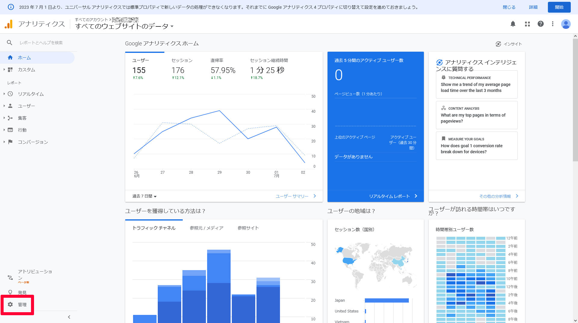578x323 pixels.
Task: Open the Google apps grid icon
Action: [x=527, y=24]
